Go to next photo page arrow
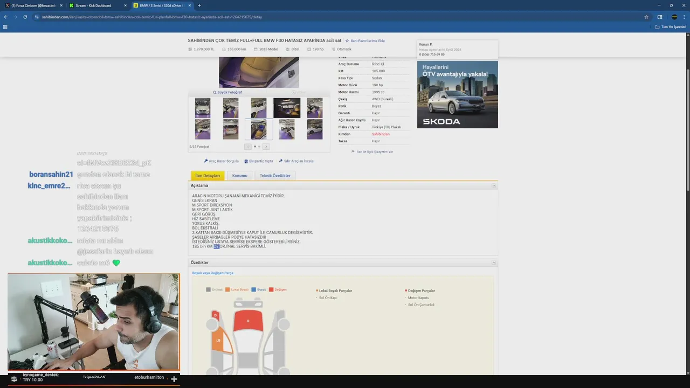 [x=266, y=147]
